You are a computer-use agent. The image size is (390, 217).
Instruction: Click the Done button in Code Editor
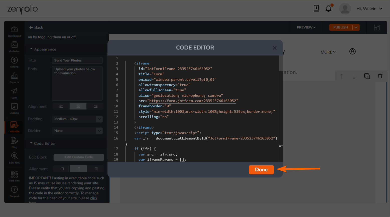tap(261, 169)
